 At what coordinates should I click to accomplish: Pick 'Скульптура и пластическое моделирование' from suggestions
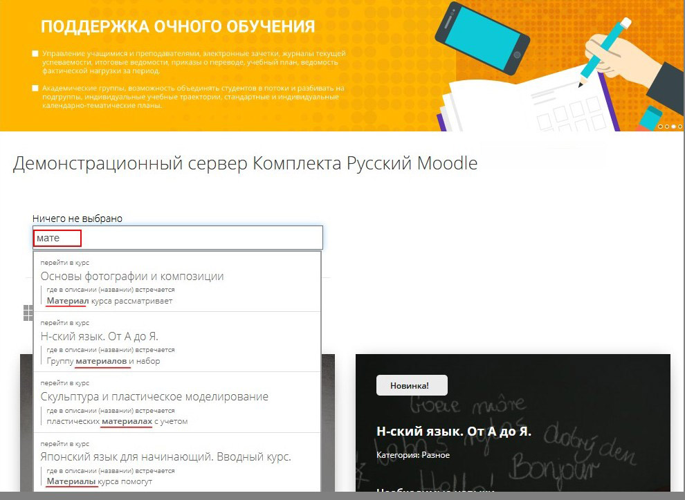pos(154,396)
